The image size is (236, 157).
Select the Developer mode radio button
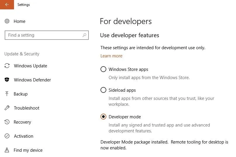(103, 117)
